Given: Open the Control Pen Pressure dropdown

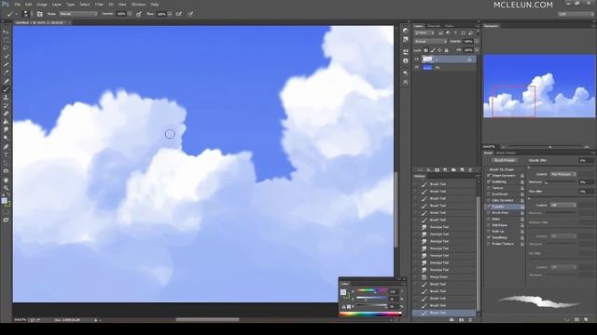Looking at the screenshot, I should point(563,174).
